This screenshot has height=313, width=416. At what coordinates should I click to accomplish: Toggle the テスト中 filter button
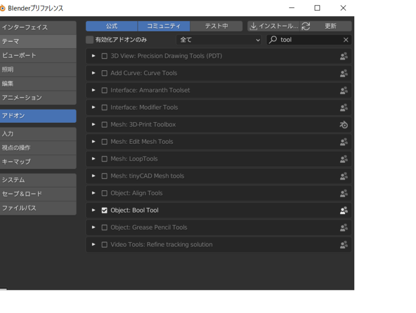216,26
